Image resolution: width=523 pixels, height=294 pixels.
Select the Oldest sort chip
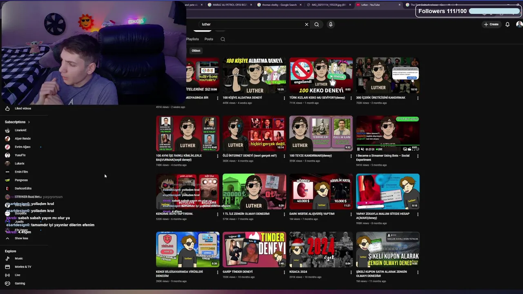coord(196,51)
